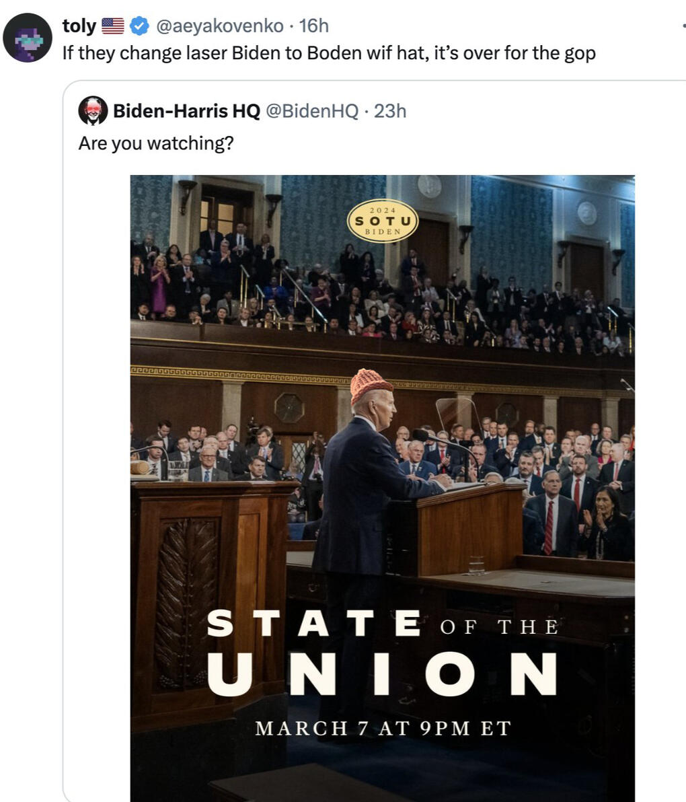This screenshot has height=802, width=686.
Task: Click the large UNION lettering on the poster
Action: click(x=382, y=673)
